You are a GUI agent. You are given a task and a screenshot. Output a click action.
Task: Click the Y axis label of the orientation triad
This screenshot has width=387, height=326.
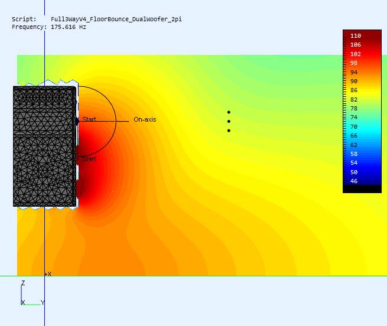43,302
